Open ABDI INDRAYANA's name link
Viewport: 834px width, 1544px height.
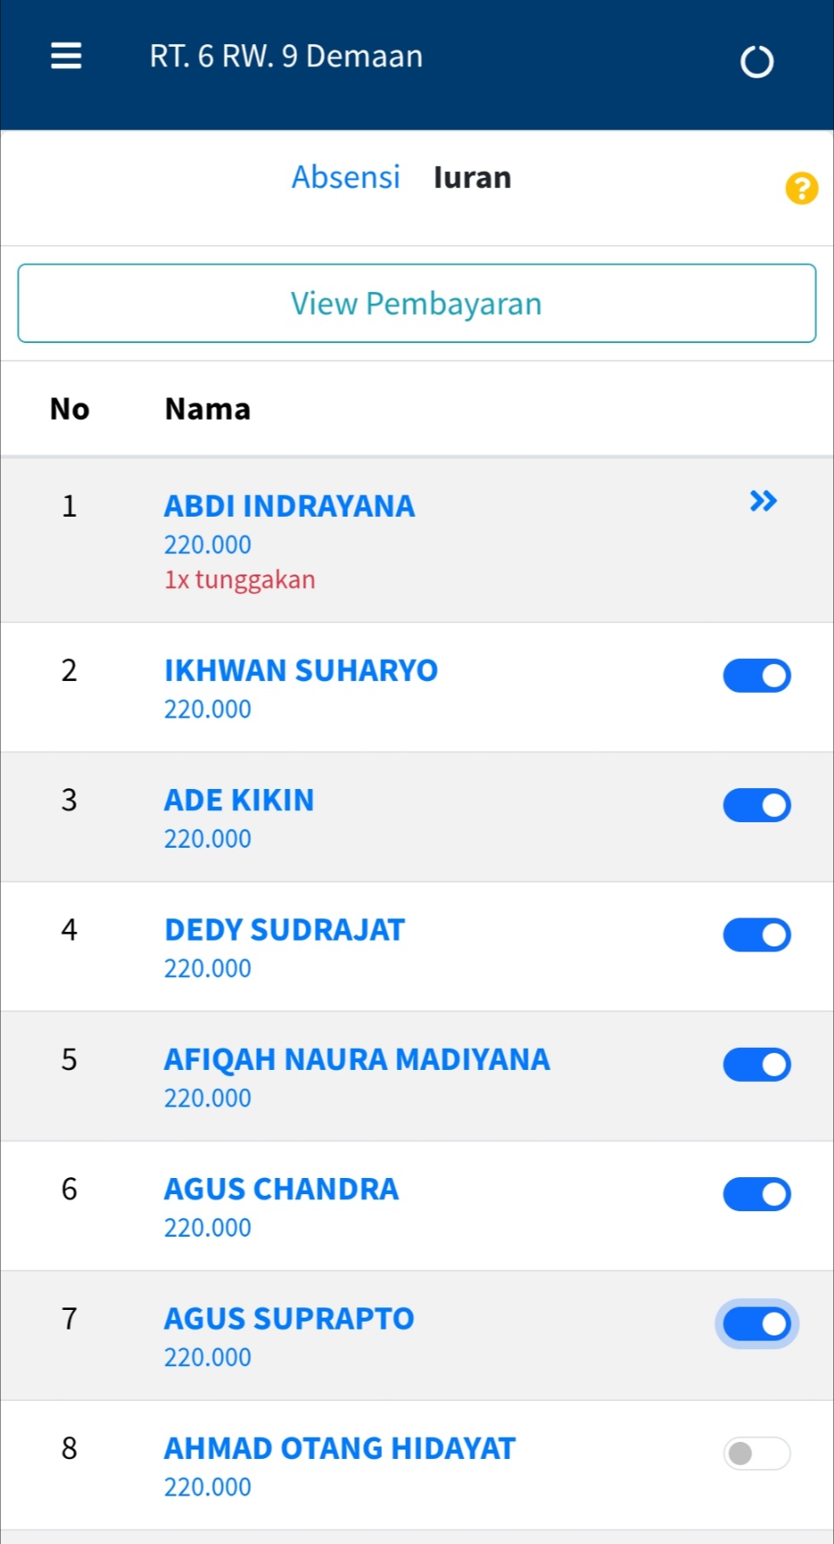[289, 506]
